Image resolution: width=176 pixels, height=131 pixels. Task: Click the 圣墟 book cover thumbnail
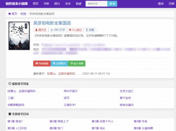click(19, 36)
